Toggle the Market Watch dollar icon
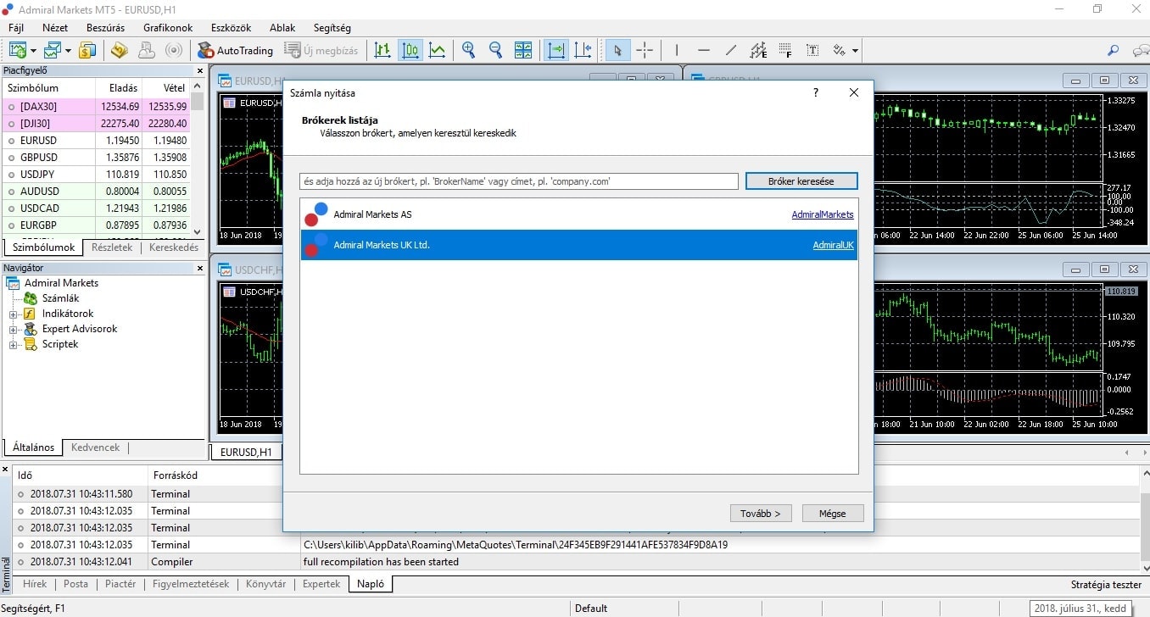The image size is (1150, 617). pos(87,50)
